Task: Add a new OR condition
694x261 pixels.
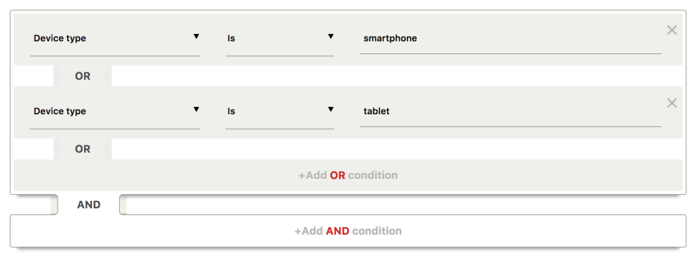Action: [348, 175]
